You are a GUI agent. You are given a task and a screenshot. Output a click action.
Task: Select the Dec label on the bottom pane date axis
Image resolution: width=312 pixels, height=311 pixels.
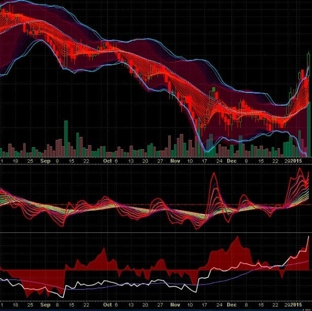coord(231,305)
